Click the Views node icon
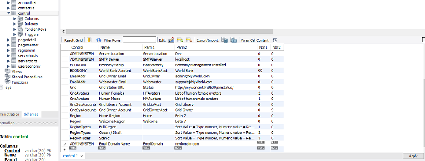Screen dimensions: 425x161 coord(8,71)
